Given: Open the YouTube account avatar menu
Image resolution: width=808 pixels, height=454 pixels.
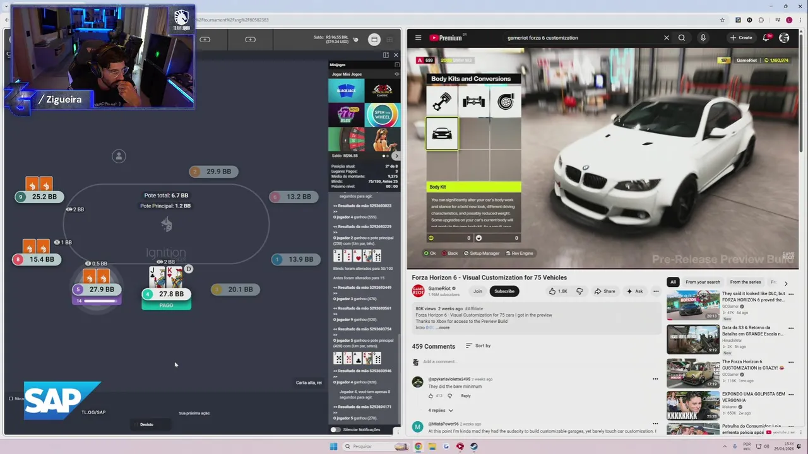Looking at the screenshot, I should pos(784,38).
